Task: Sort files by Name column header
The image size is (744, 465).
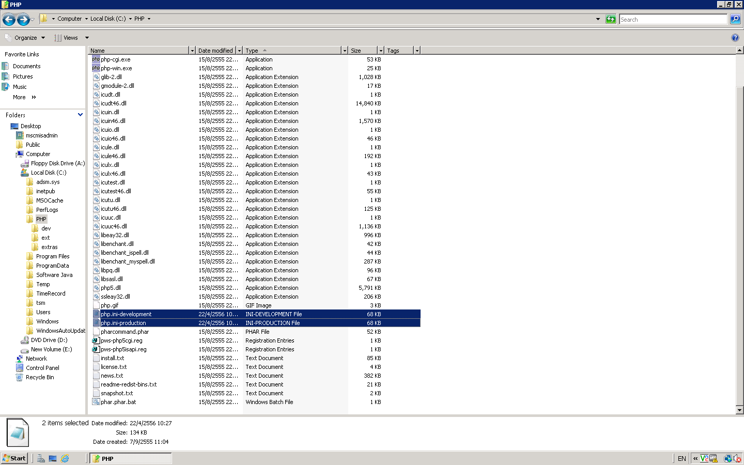Action: coord(139,51)
